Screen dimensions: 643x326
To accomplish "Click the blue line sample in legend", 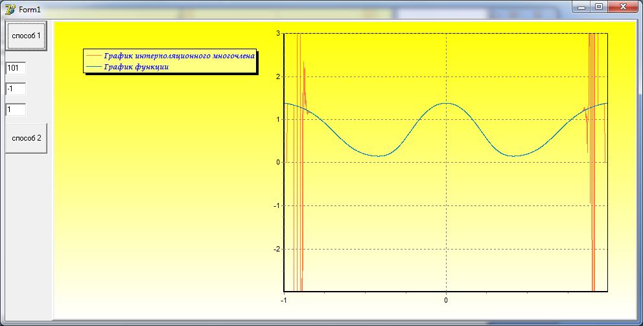I will tap(94, 67).
